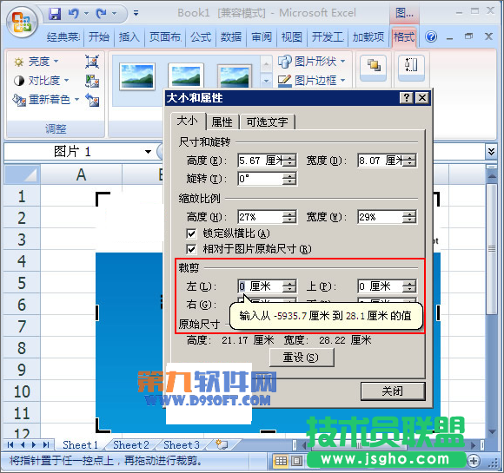Viewport: 504px width, 473px height.
Task: Switch to the 视图 ribbon tab
Action: tap(292, 37)
